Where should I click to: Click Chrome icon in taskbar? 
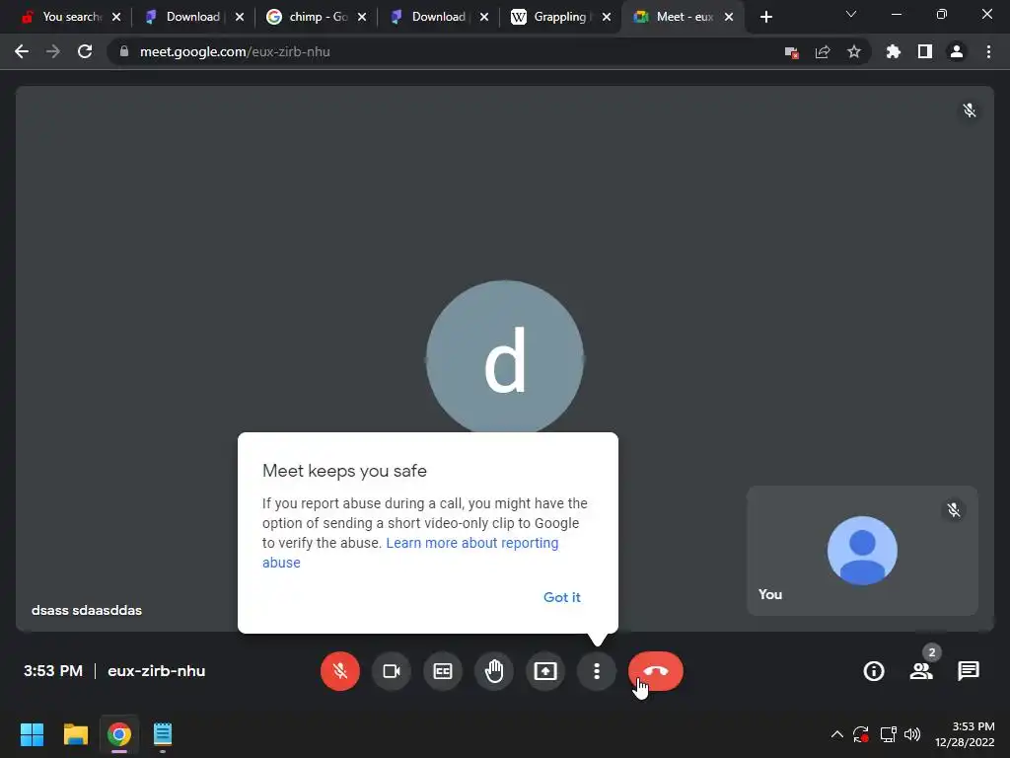click(x=119, y=734)
